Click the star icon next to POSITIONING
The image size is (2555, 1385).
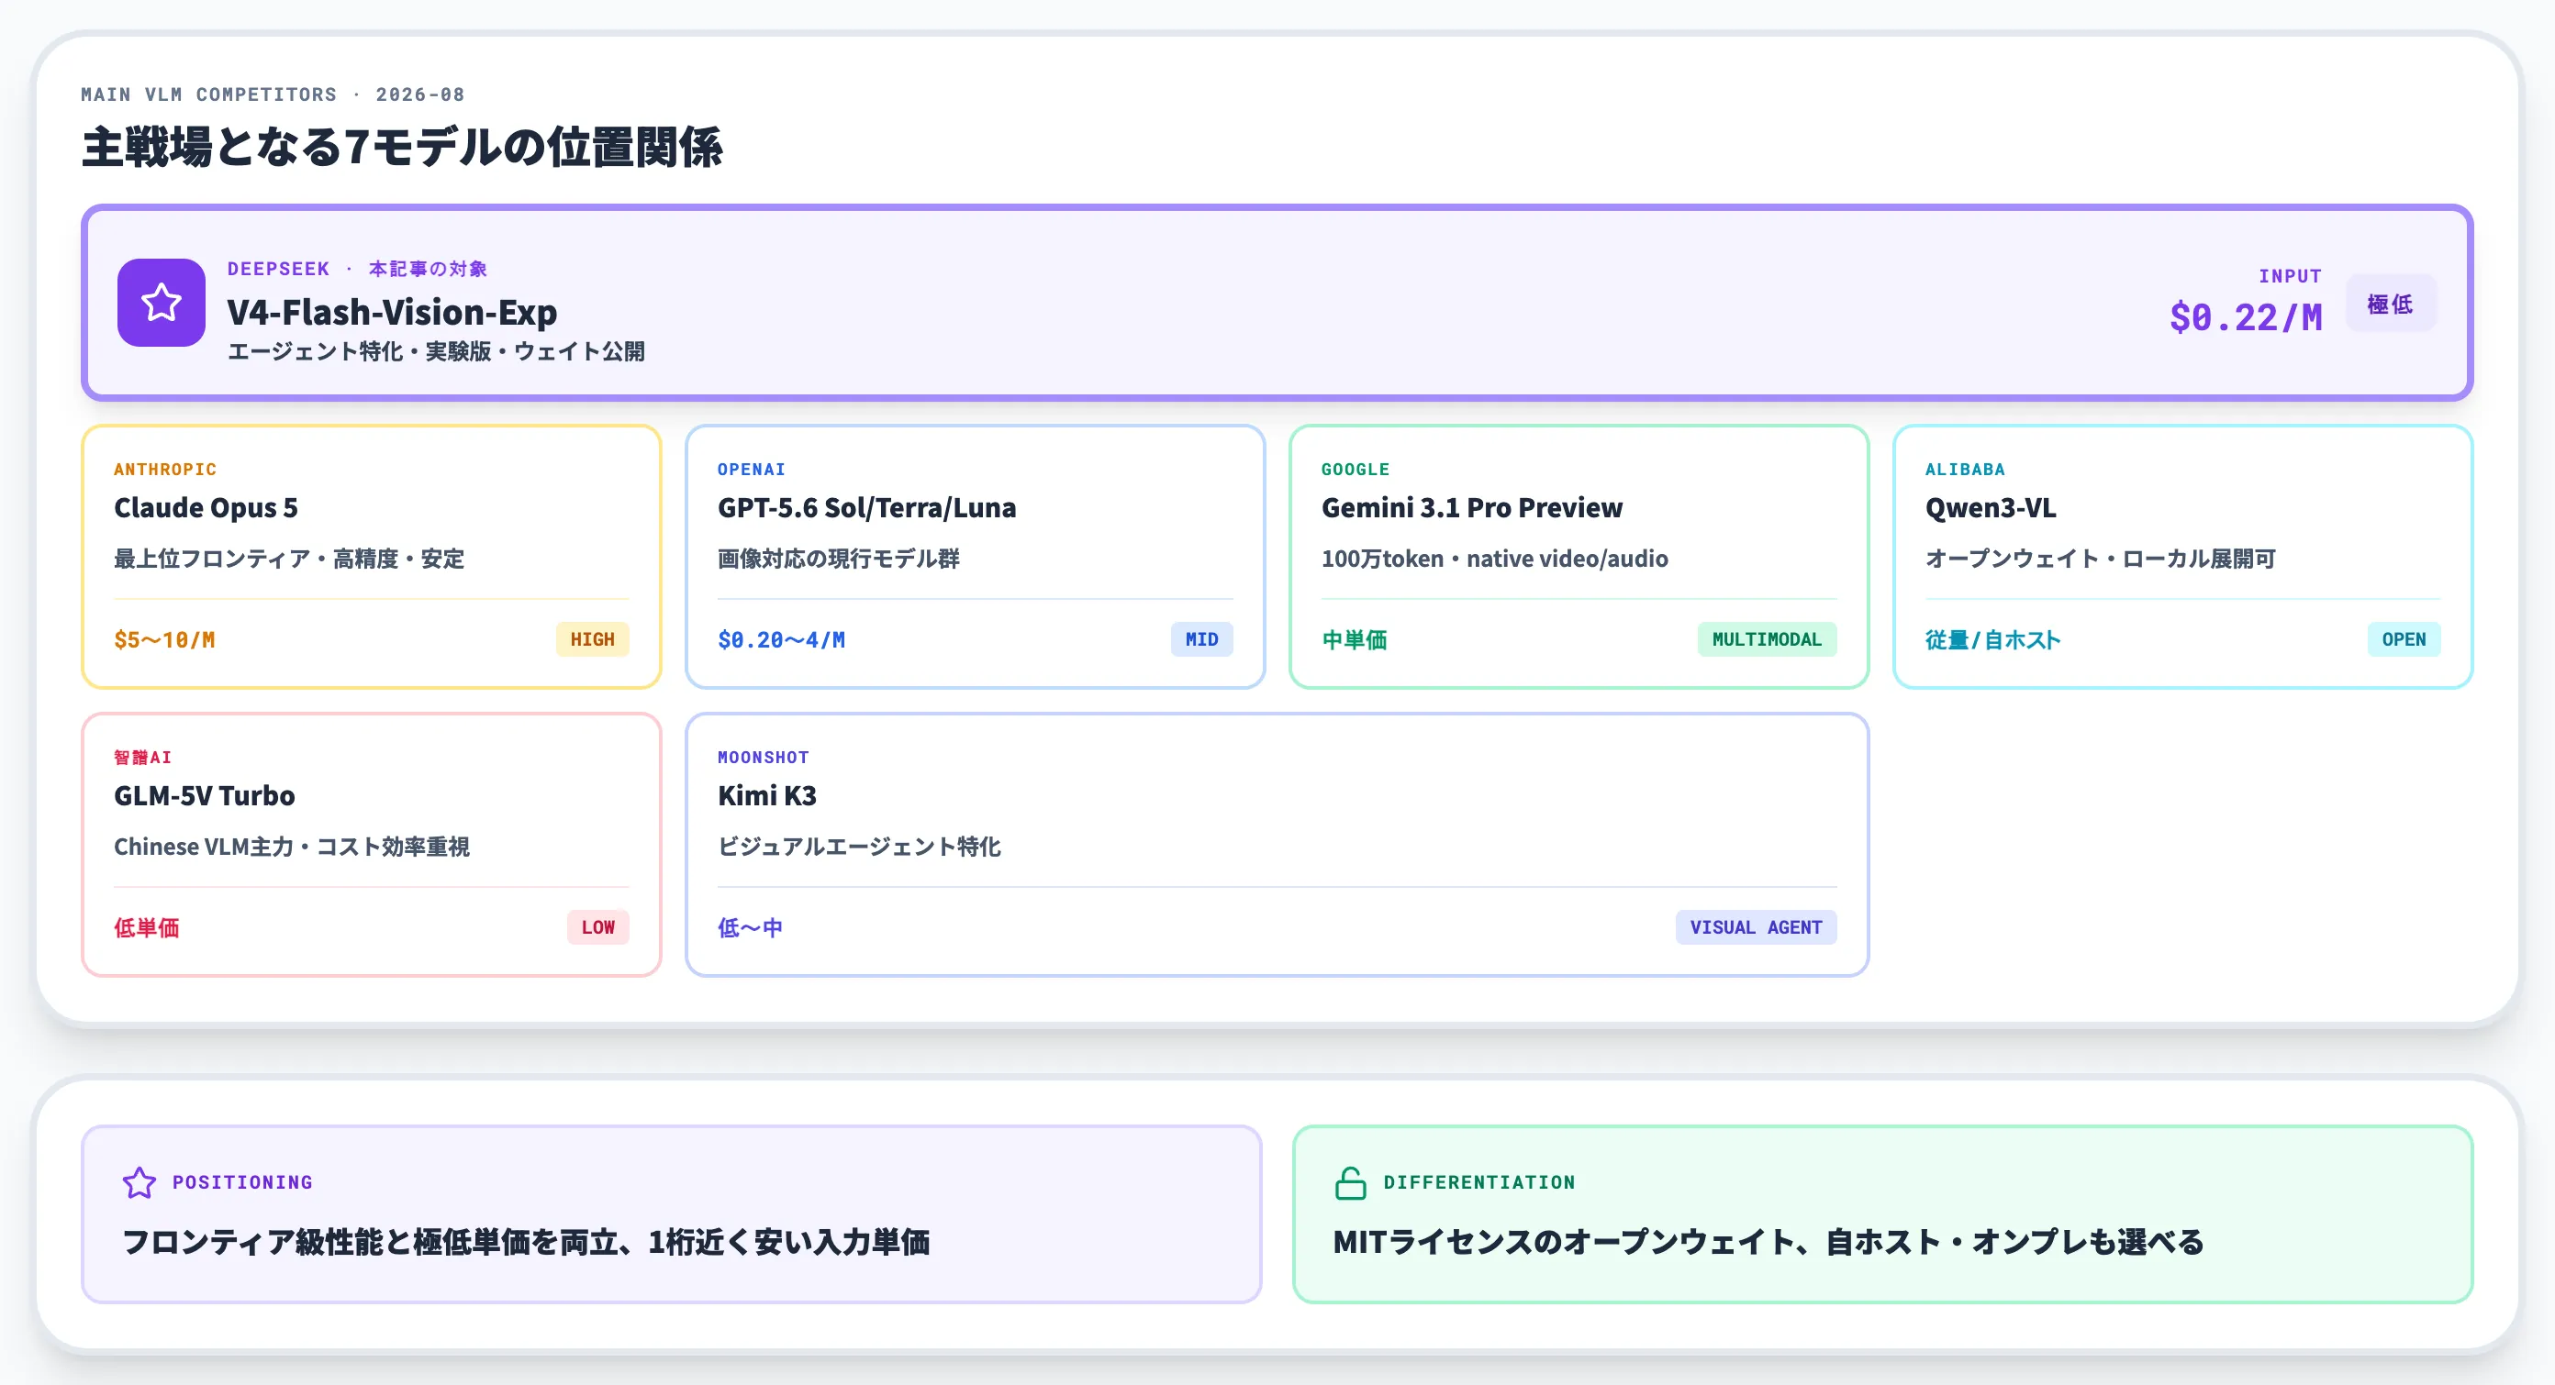(x=139, y=1181)
